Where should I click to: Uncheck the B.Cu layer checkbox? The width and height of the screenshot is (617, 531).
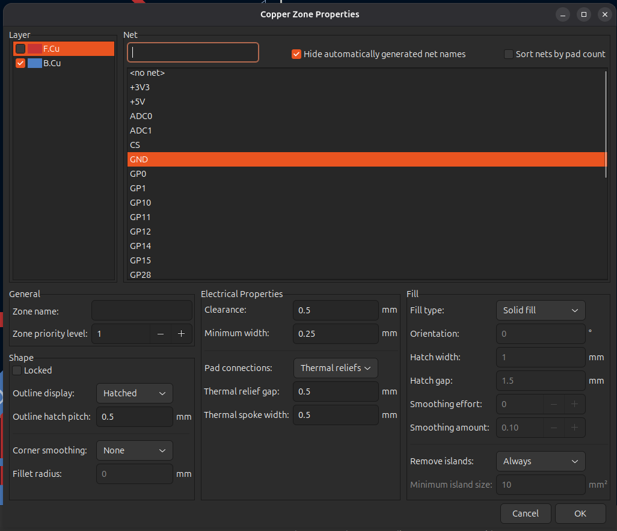point(20,63)
